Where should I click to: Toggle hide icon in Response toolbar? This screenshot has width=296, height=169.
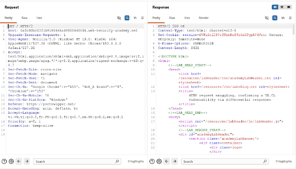(x=266, y=18)
